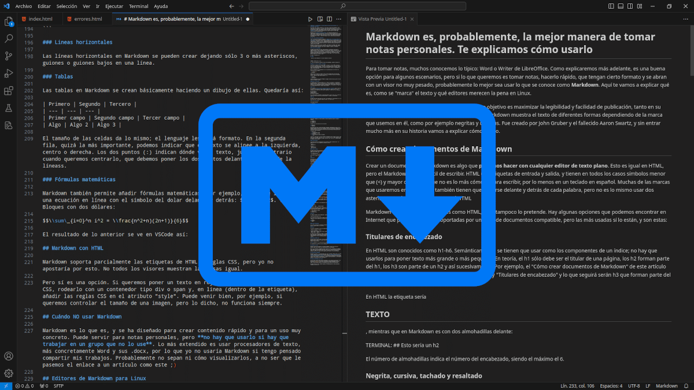Open the Explorer view in the activity bar

[x=9, y=21]
